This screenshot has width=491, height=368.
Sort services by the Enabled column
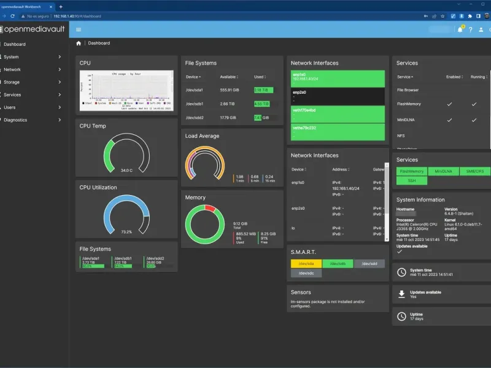point(454,77)
